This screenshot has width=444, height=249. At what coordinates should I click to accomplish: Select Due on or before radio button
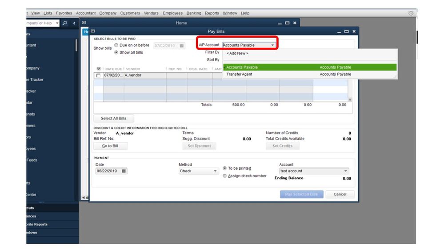tap(116, 45)
